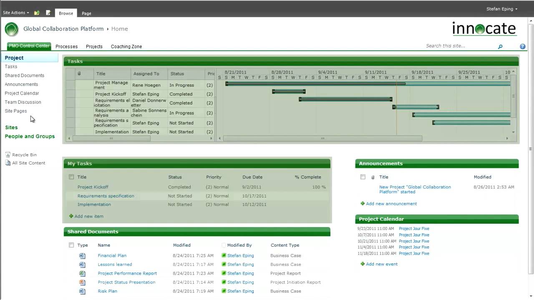
Task: Click the Gantt chart vertical scroll down arrow
Action: point(514,132)
